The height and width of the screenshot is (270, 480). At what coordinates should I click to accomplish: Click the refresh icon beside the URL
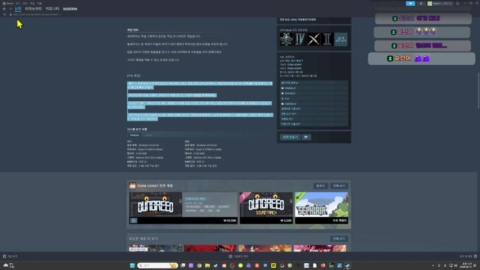(x=5, y=15)
